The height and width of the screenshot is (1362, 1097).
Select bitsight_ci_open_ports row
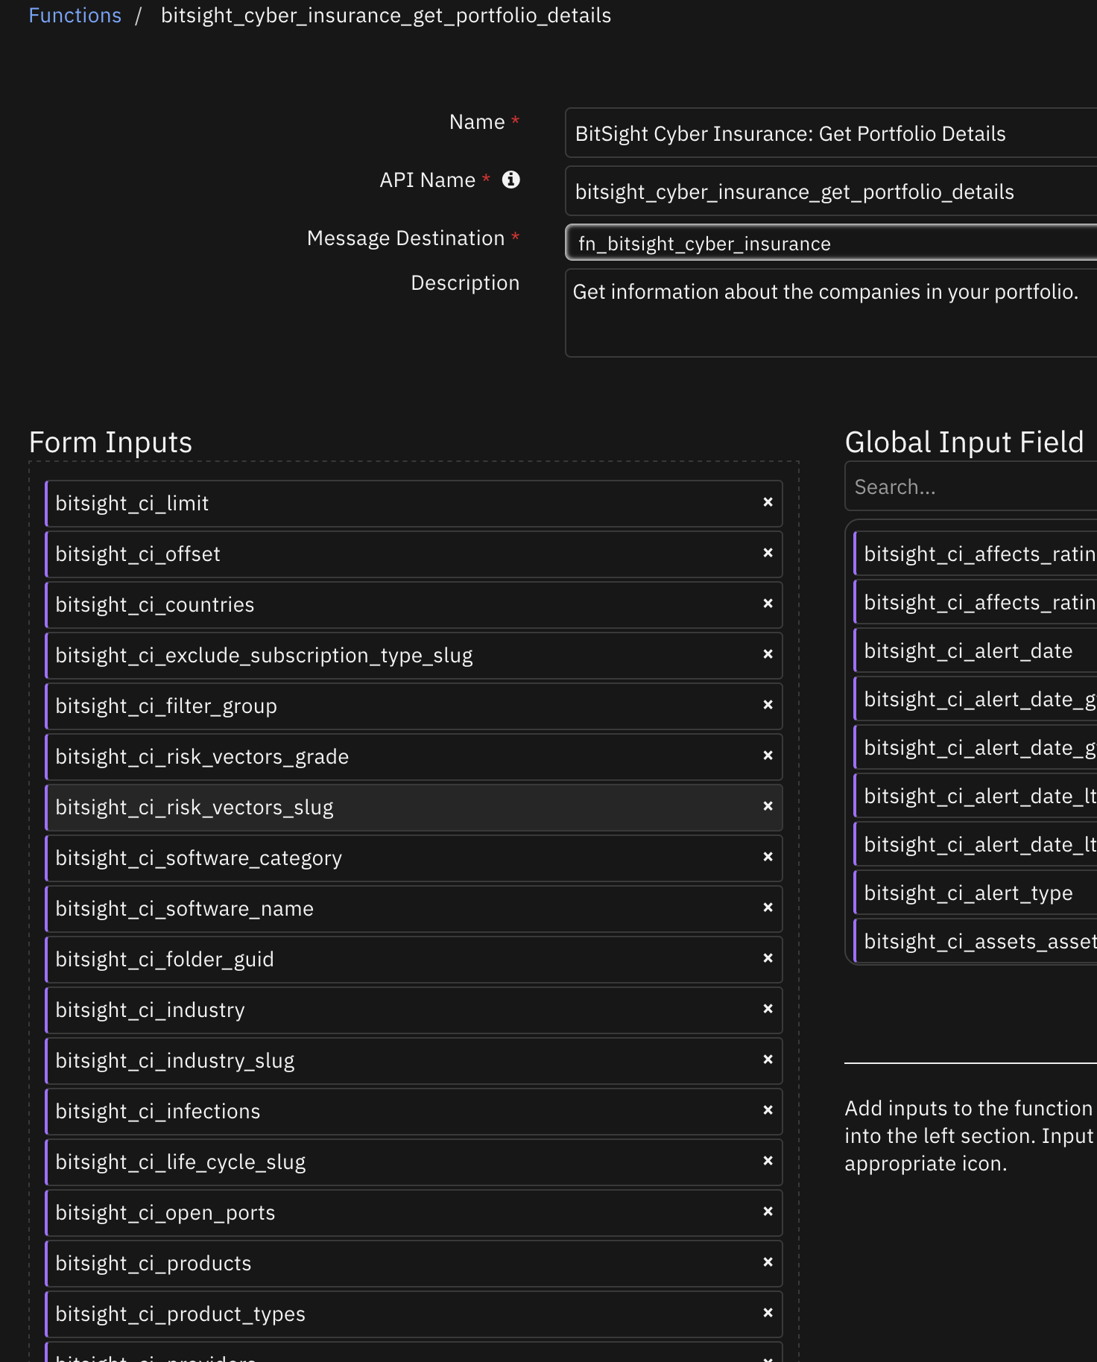(414, 1213)
